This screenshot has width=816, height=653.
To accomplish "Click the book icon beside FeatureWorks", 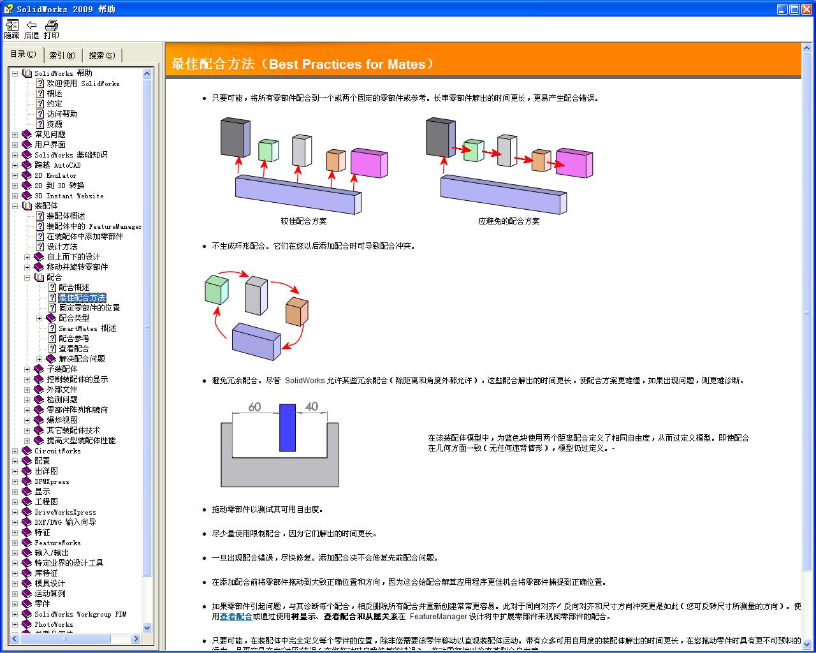I will point(27,543).
